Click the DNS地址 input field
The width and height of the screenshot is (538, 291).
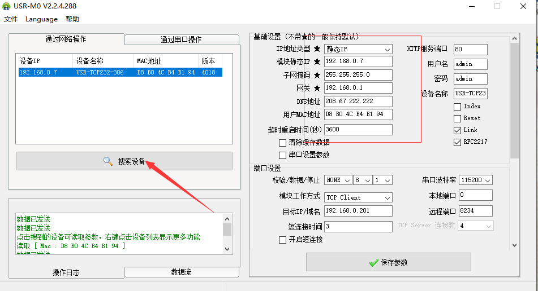(358, 101)
